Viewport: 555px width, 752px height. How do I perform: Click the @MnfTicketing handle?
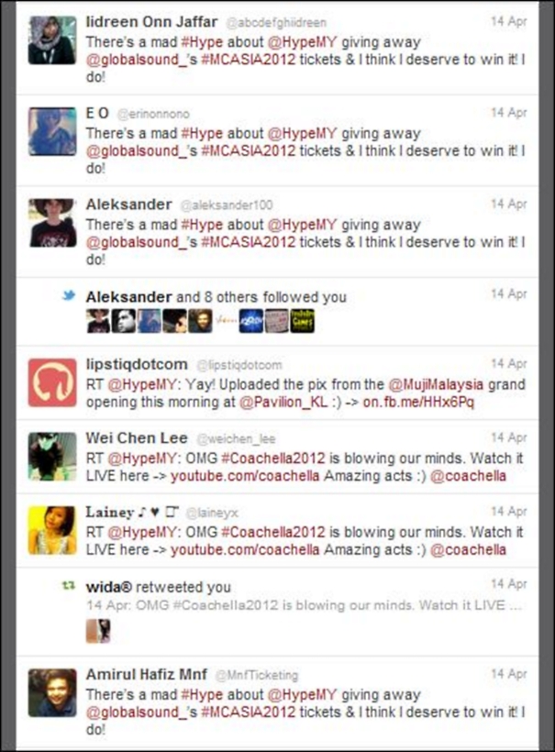point(257,675)
